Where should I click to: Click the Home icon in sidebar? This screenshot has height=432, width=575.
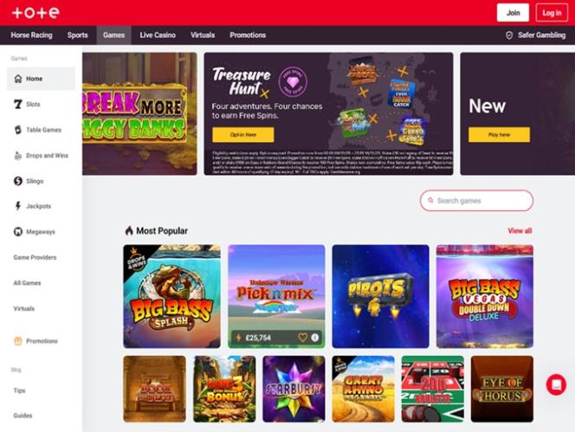click(18, 79)
